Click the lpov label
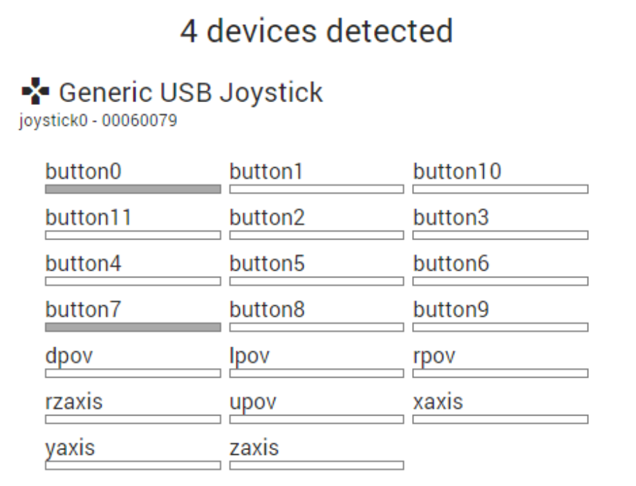636x486 pixels. [250, 356]
